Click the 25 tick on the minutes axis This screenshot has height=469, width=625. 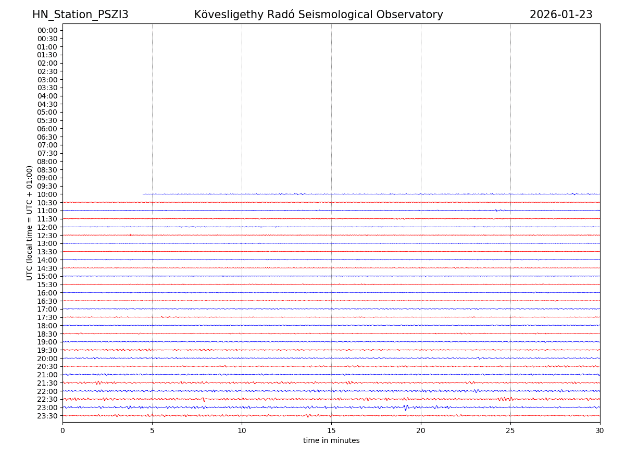[x=510, y=430]
